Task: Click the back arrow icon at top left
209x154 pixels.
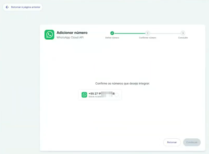Action: 7,7
